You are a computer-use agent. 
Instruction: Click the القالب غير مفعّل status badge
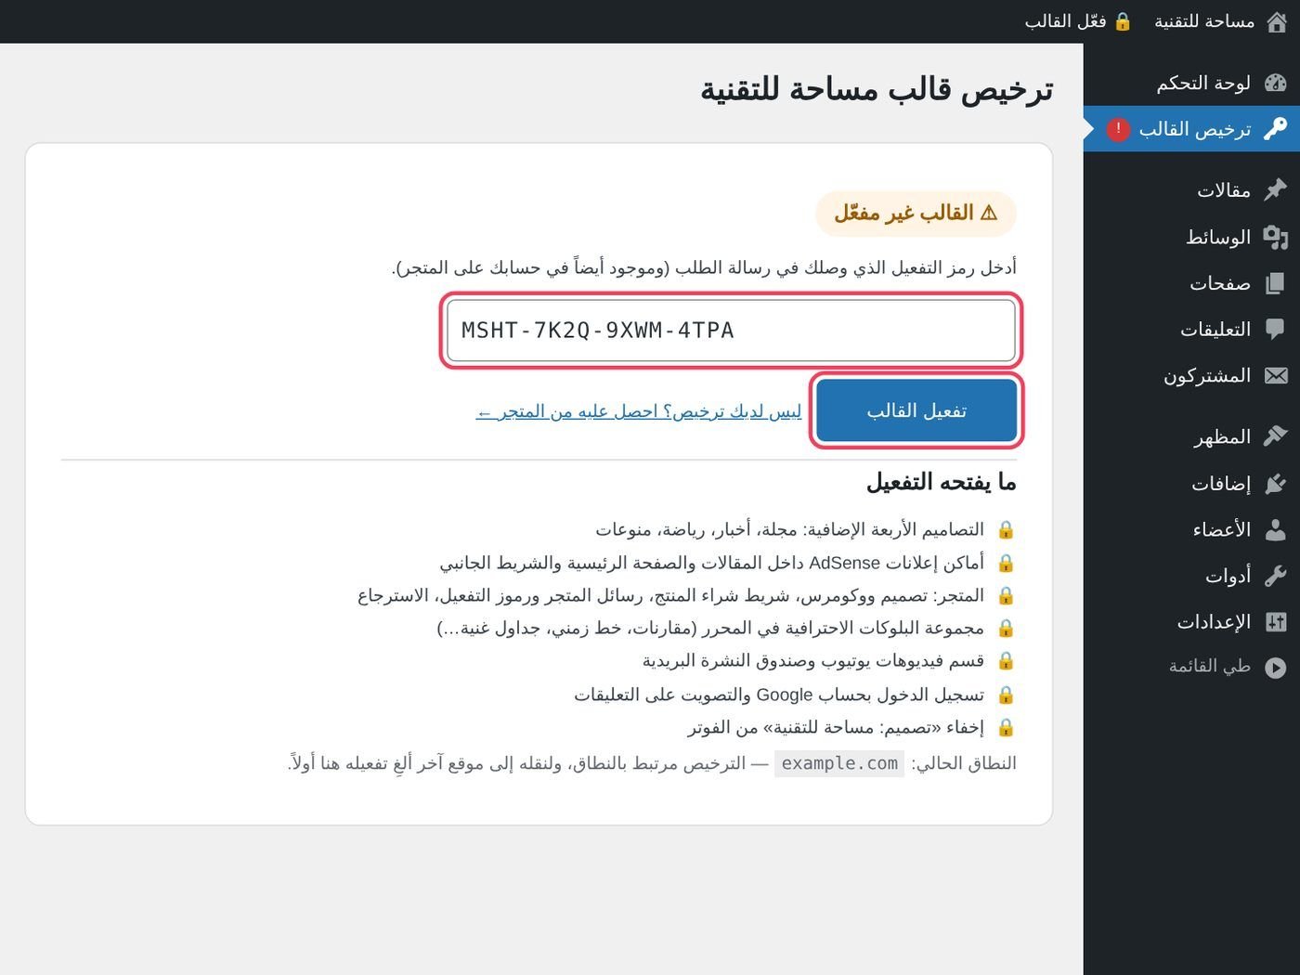[916, 214]
